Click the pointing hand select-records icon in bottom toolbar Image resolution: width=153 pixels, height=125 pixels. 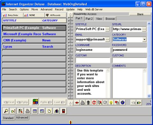13,111
